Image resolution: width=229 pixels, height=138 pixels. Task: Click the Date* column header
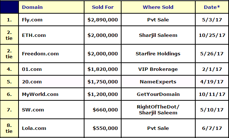click(212, 7)
